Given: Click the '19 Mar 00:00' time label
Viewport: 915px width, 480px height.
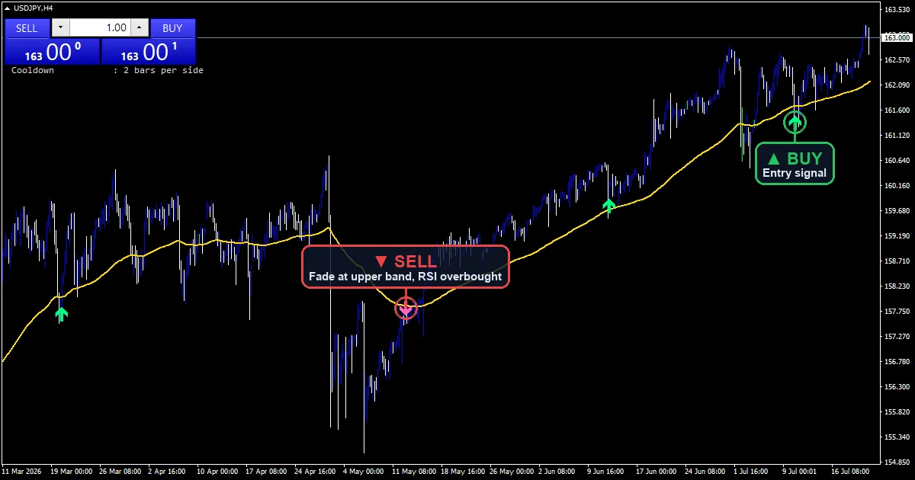Looking at the screenshot, I should pos(72,472).
